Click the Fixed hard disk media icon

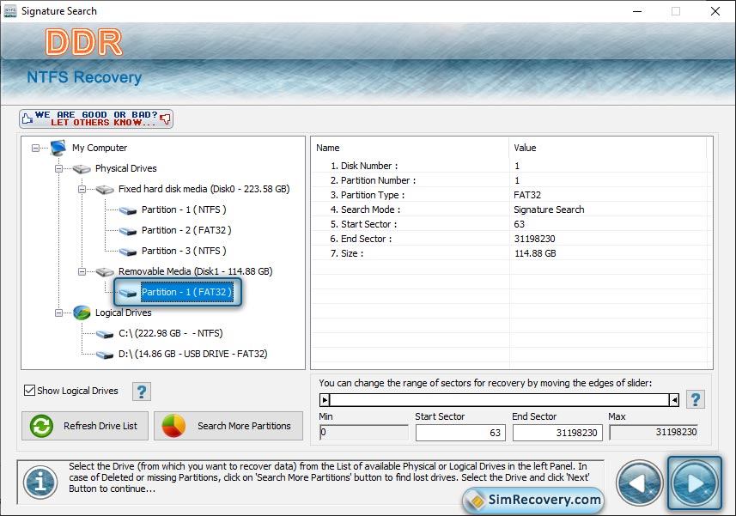pyautogui.click(x=105, y=190)
